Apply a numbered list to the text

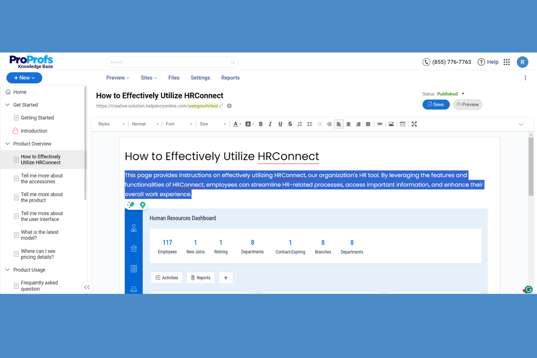[300, 124]
